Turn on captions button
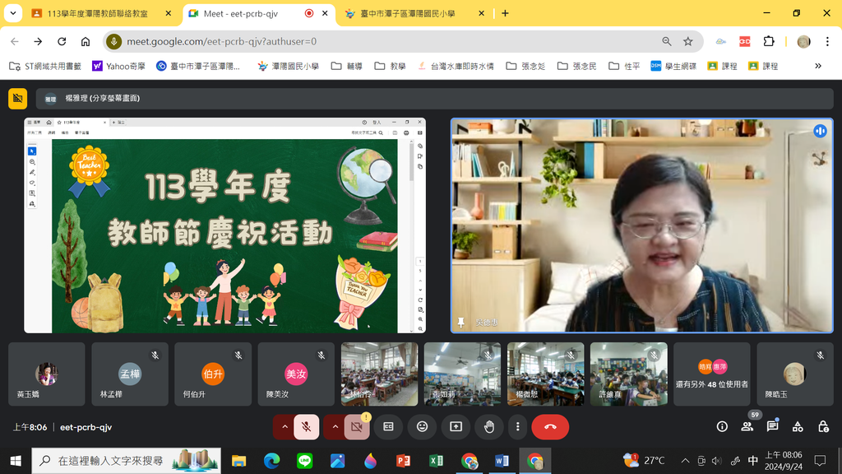Image resolution: width=842 pixels, height=474 pixels. pyautogui.click(x=388, y=427)
